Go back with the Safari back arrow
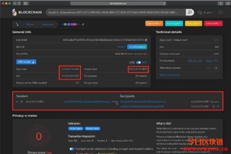The image size is (231, 154). point(15,3)
